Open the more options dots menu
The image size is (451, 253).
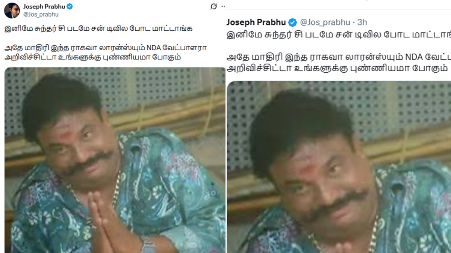click(x=223, y=6)
